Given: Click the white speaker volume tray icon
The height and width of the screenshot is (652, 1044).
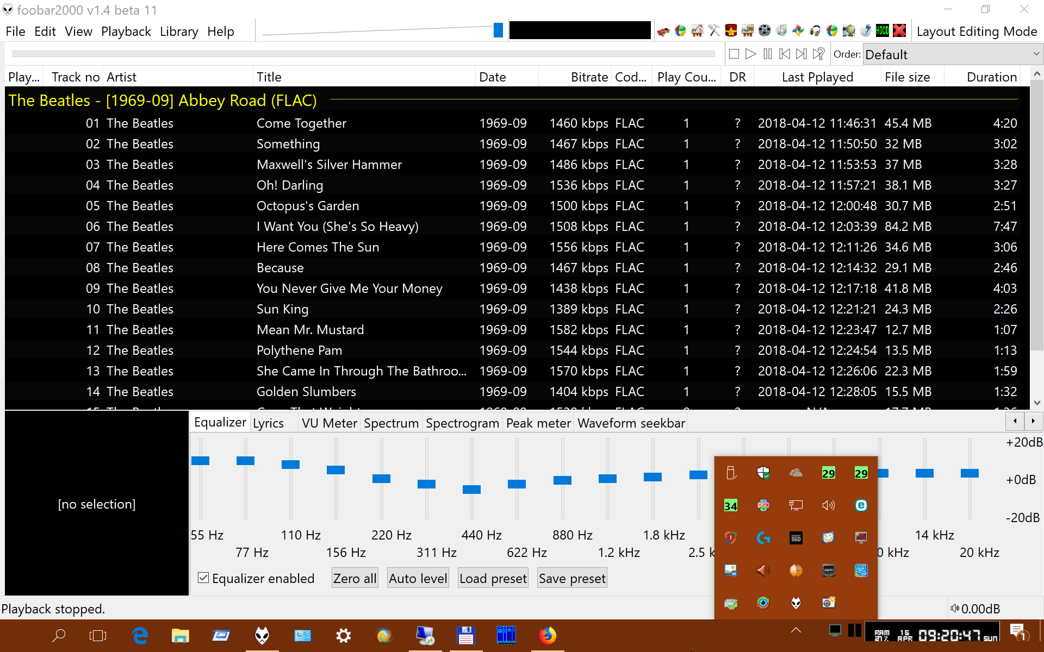Looking at the screenshot, I should click(x=829, y=505).
